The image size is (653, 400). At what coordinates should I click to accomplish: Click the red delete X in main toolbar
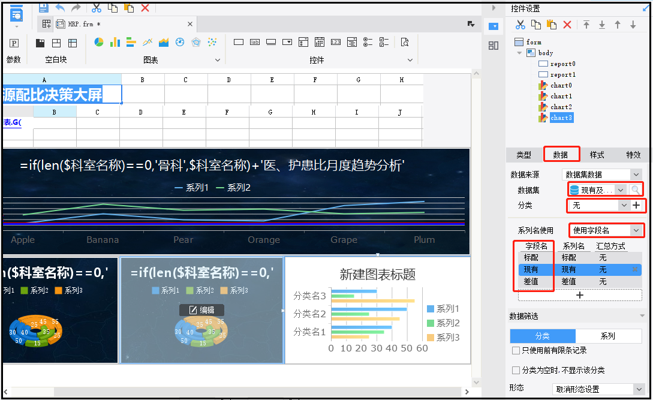click(x=145, y=8)
